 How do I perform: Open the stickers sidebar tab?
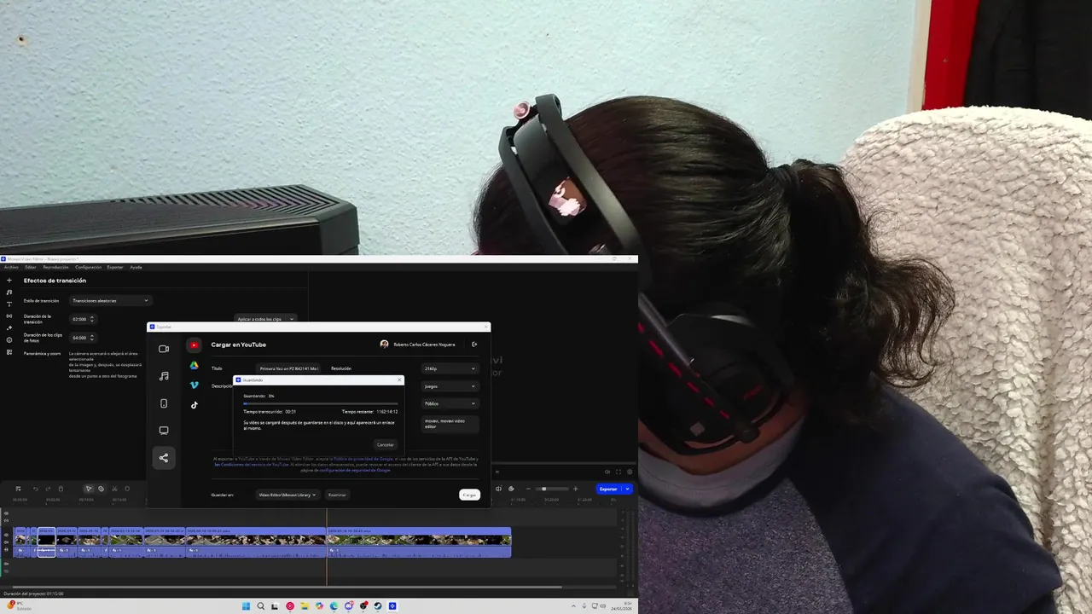pos(9,340)
